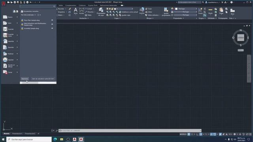This screenshot has height=142, width=253.
Task: Switch to the Express Tools ribbon tab
Action: [93, 6]
